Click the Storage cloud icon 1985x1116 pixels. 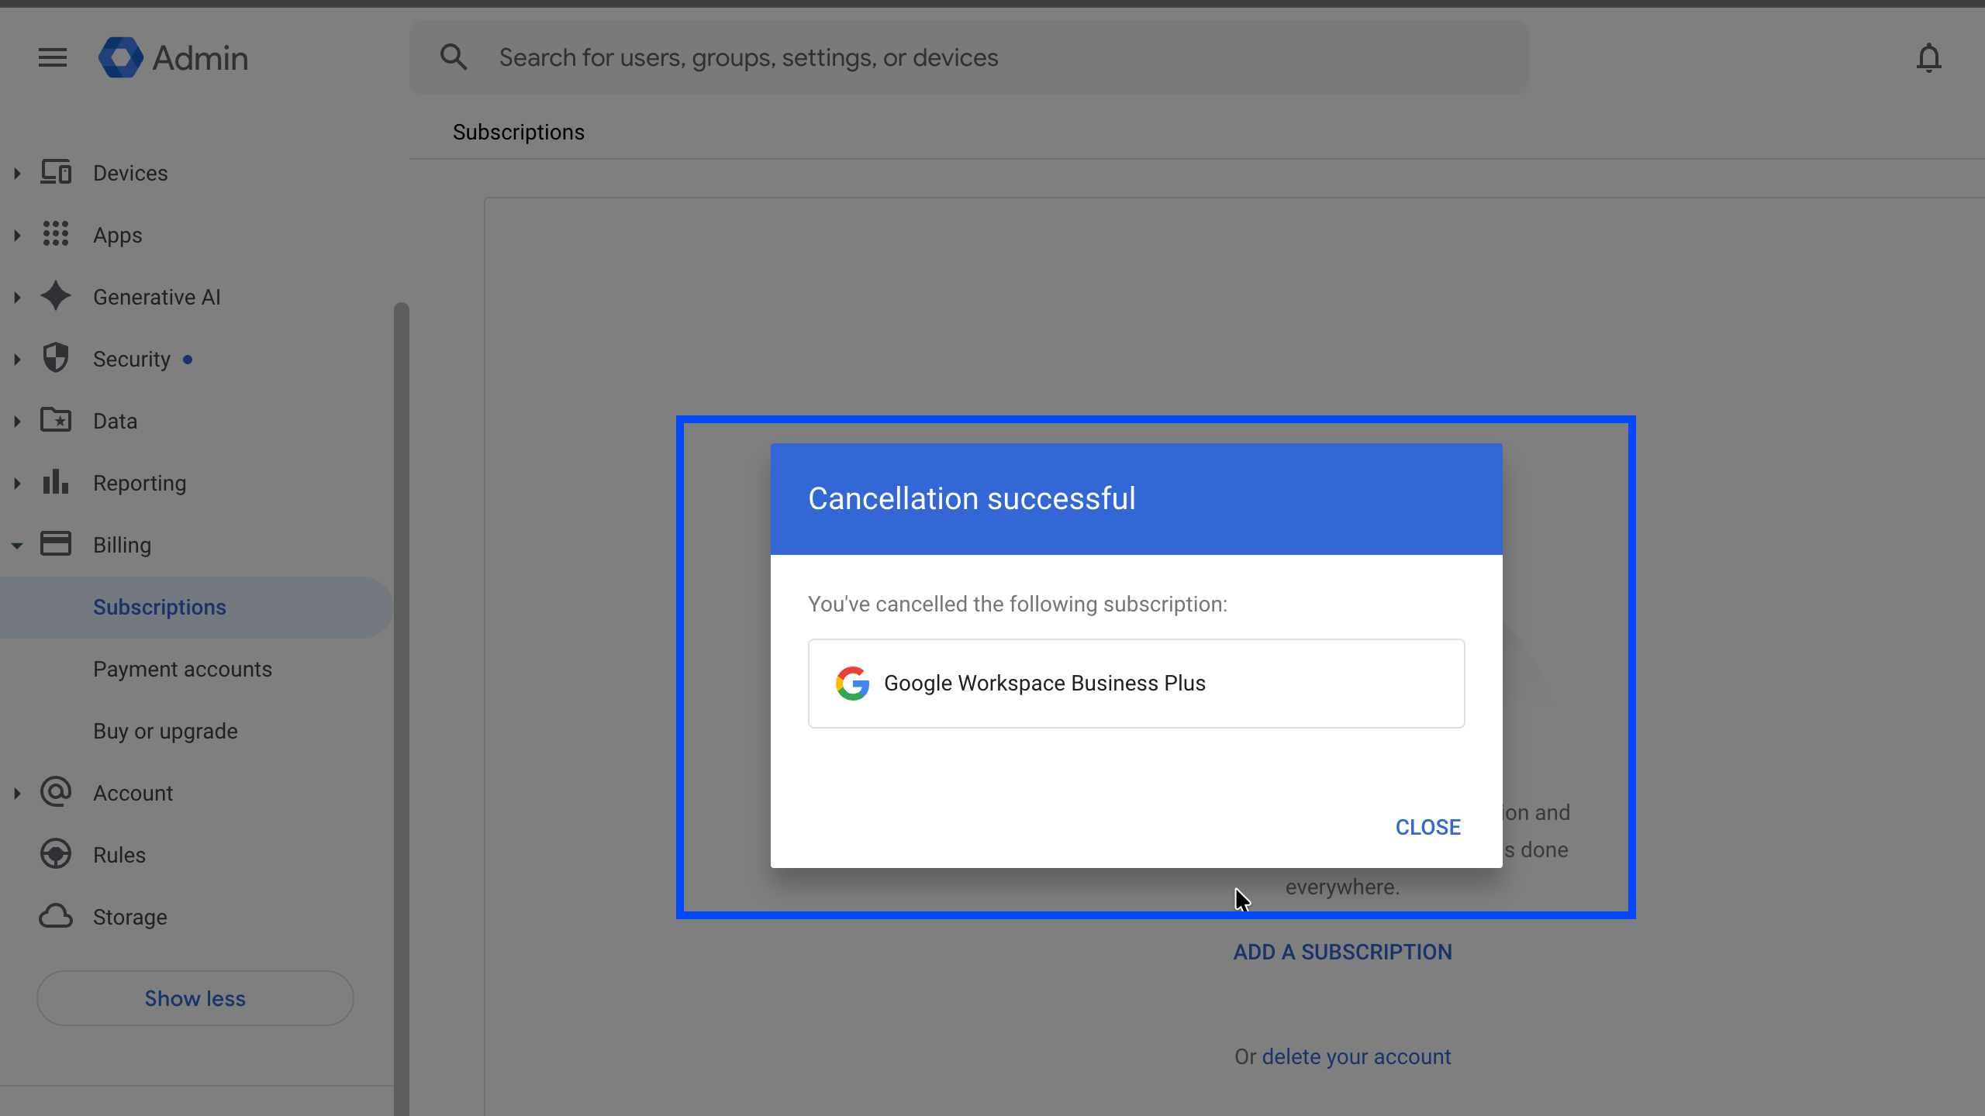point(56,916)
